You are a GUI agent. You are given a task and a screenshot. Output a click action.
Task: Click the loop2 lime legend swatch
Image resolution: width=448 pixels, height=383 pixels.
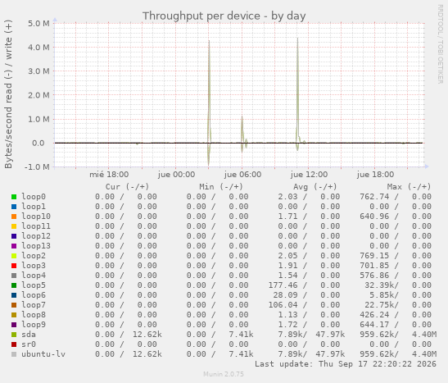[x=14, y=256]
